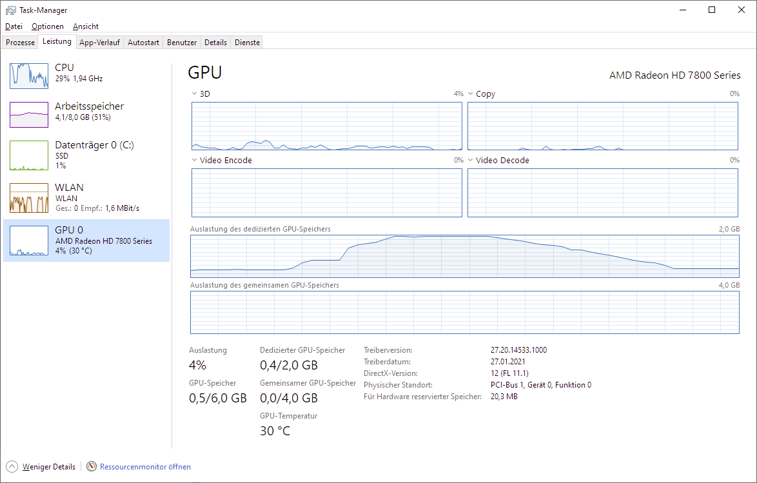Click the Auslastung 4% value
Image resolution: width=757 pixels, height=483 pixels.
pos(197,365)
